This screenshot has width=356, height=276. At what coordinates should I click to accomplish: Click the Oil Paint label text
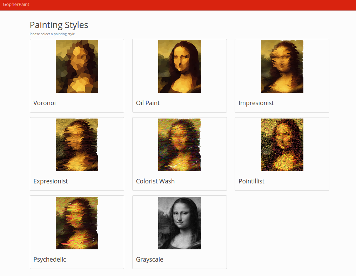[148, 103]
